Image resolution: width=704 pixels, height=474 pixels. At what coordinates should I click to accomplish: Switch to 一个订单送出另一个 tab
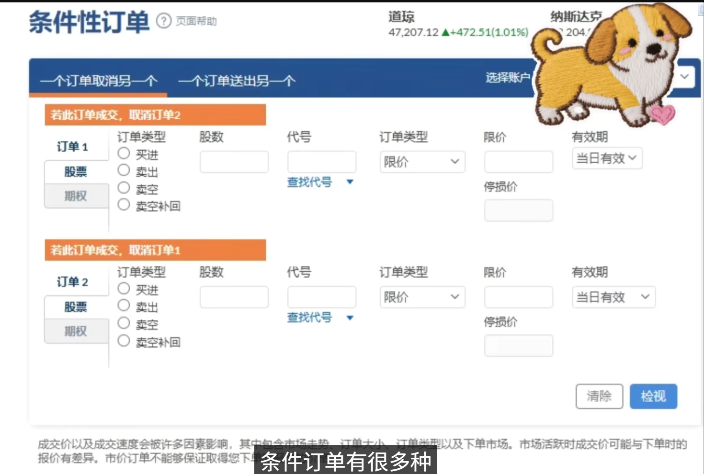[x=237, y=80]
